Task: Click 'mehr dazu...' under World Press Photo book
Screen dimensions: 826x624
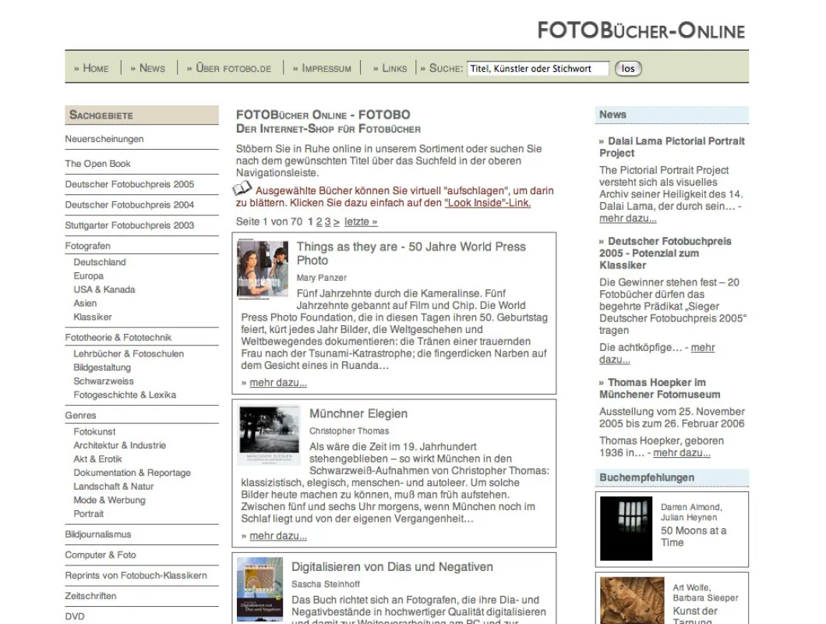Action: coord(278,383)
